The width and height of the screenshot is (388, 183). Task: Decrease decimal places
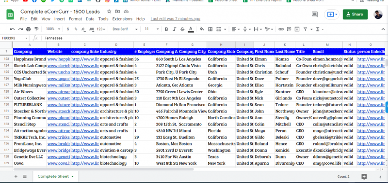pos(83,29)
